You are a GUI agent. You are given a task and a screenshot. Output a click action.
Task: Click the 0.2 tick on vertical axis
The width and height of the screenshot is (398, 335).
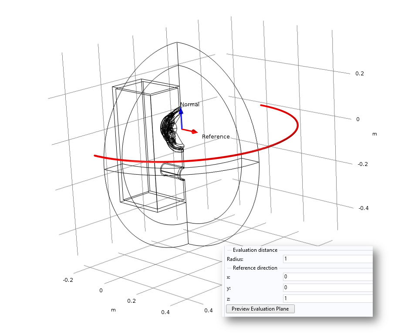(x=359, y=74)
